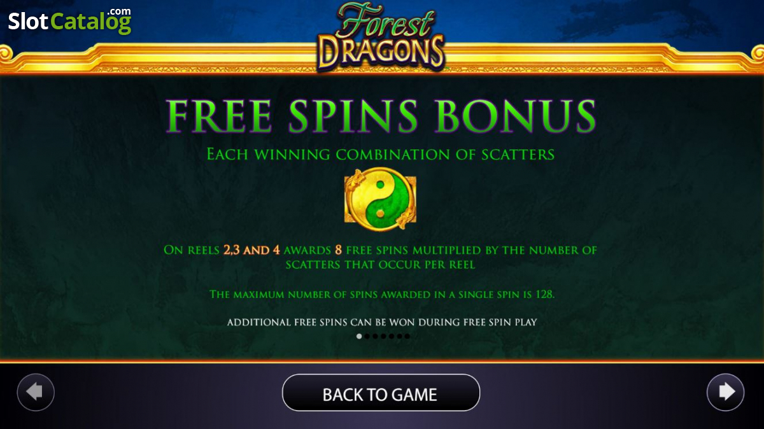Click the Free Spins Bonus heading
764x429 pixels.
point(381,115)
